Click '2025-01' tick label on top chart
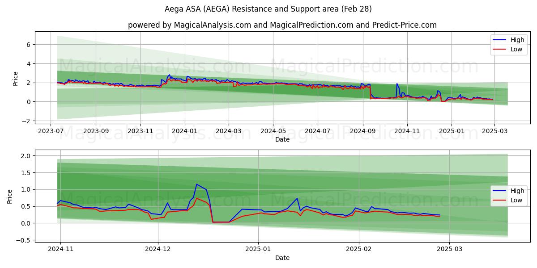Viewport: 537px width, 268px height. click(451, 131)
